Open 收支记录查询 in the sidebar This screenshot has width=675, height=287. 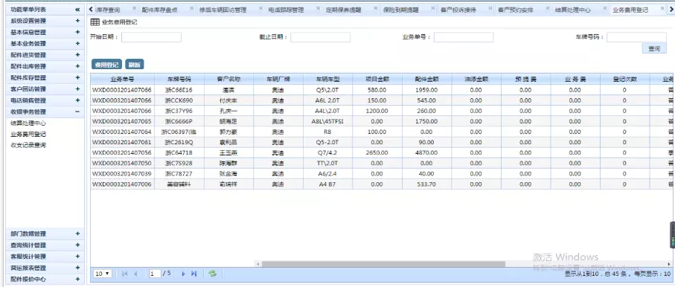point(28,146)
